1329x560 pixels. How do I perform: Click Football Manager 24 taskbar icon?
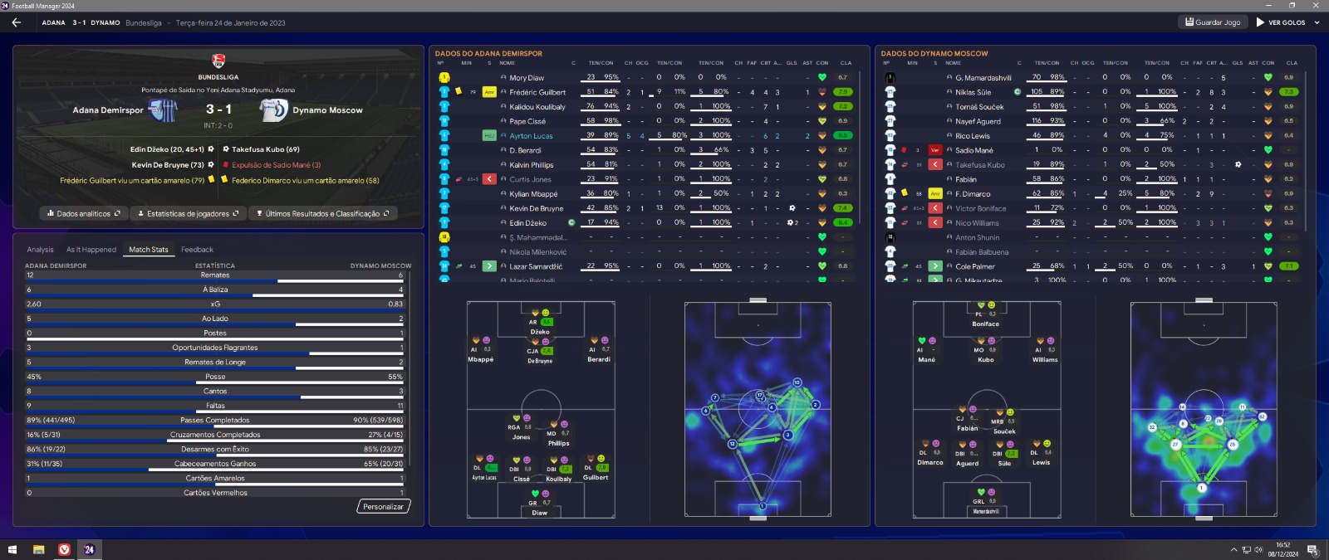tap(89, 549)
